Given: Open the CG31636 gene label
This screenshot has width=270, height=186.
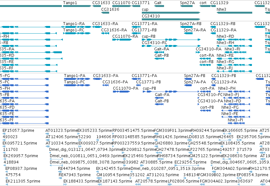Looking at the screenshot, I should (x=110, y=9).
